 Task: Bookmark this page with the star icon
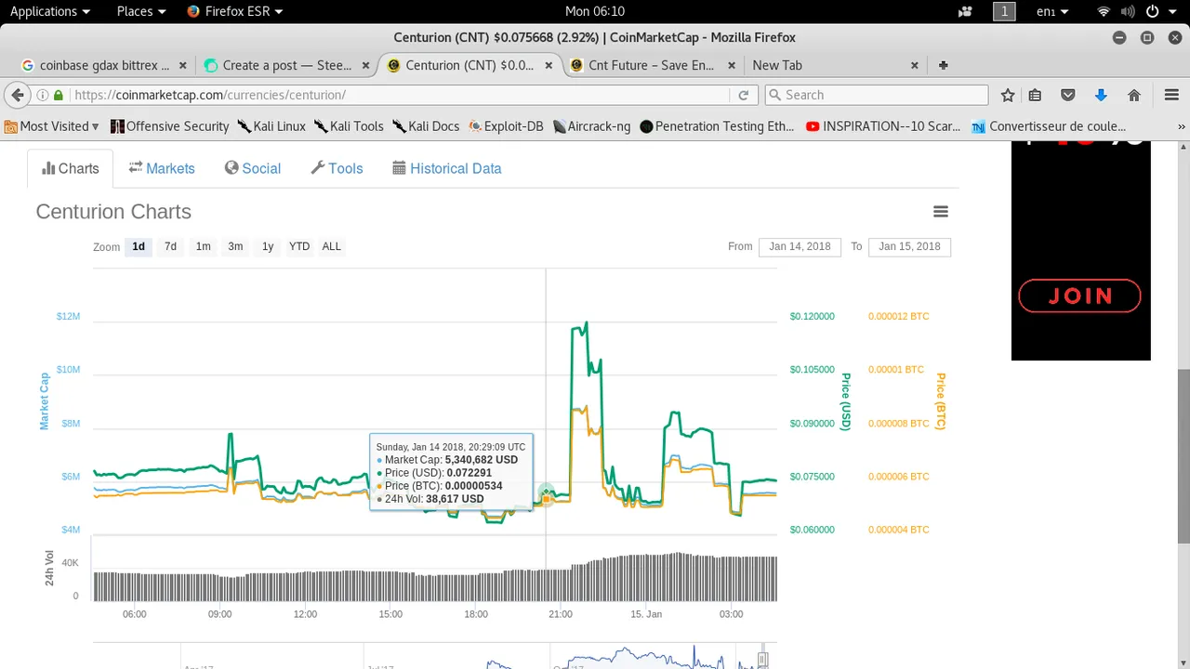(x=1008, y=95)
